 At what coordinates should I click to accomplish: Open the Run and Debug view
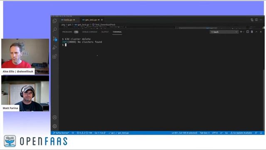click(x=54, y=47)
